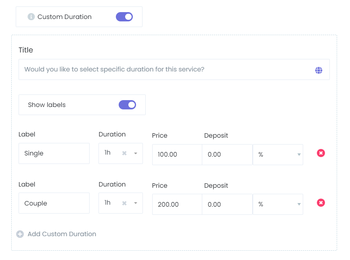Delete the Couple duration row

[321, 203]
